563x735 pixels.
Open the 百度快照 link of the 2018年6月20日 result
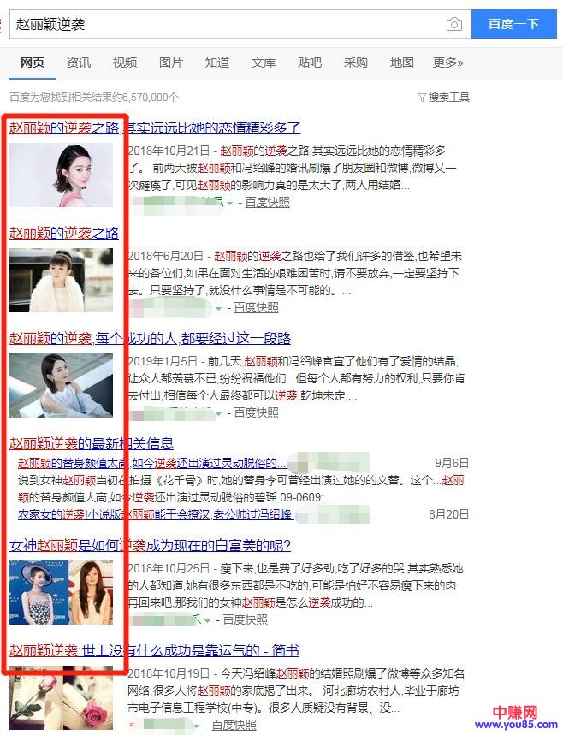(256, 307)
